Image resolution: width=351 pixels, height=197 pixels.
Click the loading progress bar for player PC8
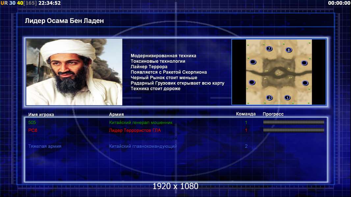(294, 130)
